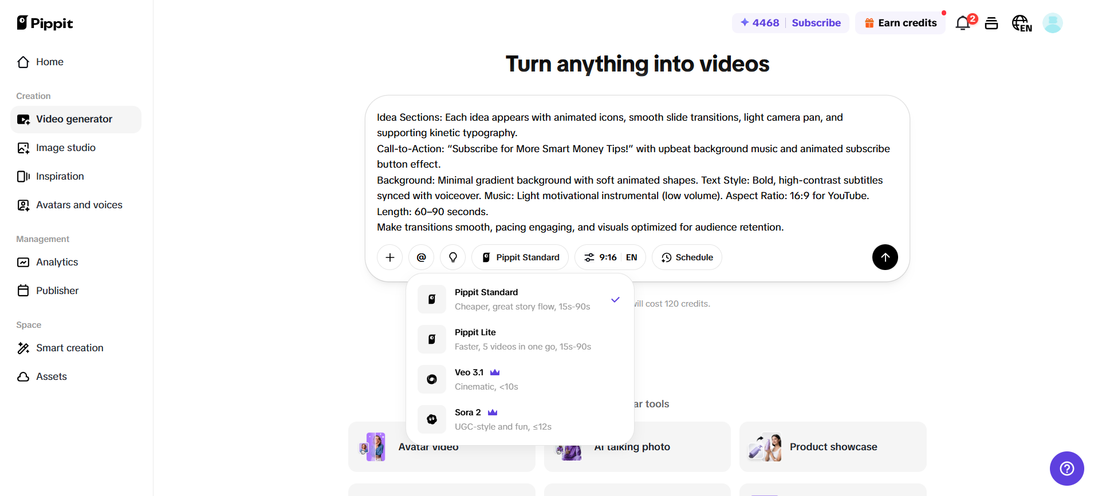Click the Veo 3.1 model icon

[432, 379]
